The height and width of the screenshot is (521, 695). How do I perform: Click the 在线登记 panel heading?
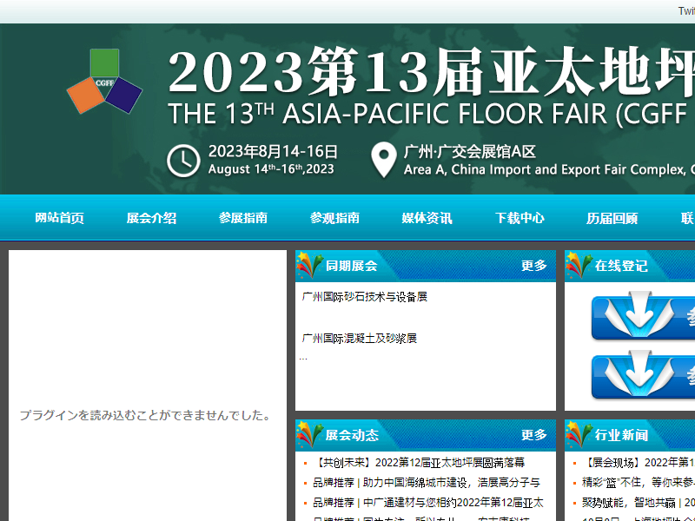pos(621,266)
